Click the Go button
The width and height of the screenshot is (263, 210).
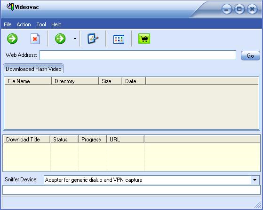tap(250, 55)
